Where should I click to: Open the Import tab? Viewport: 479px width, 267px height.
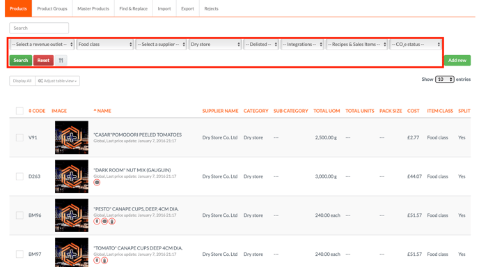click(164, 8)
